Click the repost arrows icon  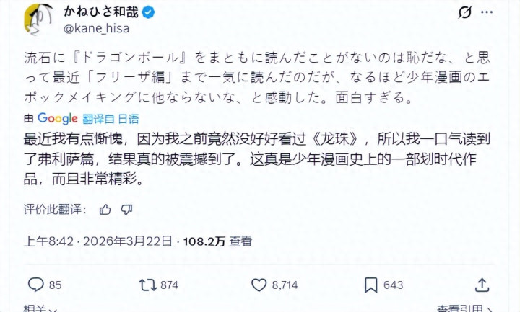tap(148, 285)
